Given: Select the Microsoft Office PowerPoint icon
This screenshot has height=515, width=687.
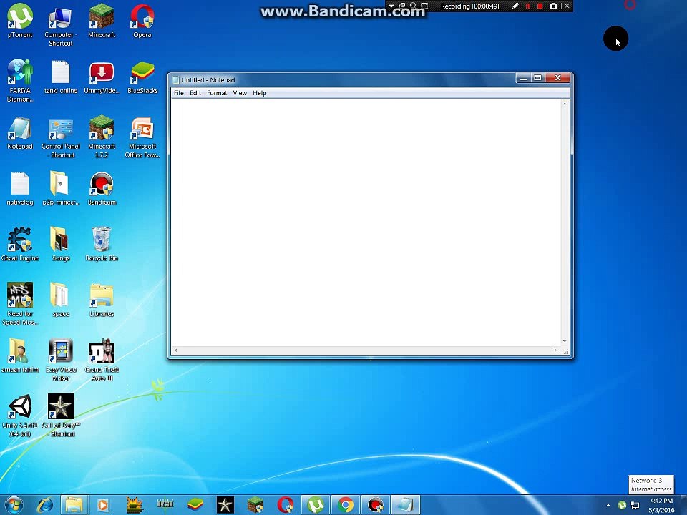Looking at the screenshot, I should (x=142, y=137).
